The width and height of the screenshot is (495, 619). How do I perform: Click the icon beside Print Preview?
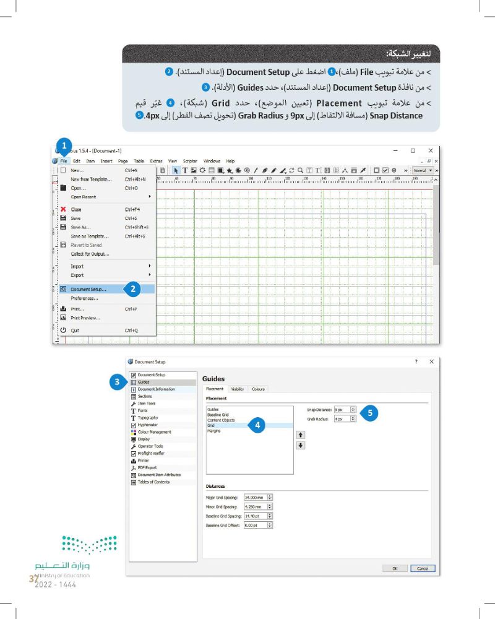[63, 318]
